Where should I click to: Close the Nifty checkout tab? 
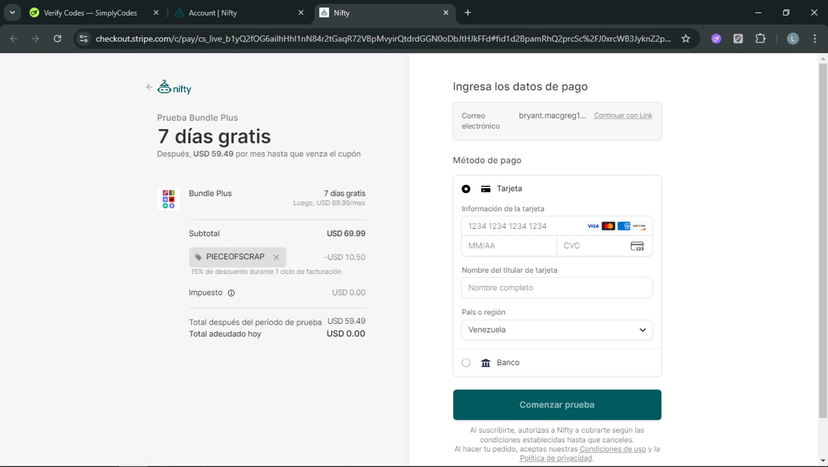coord(446,13)
